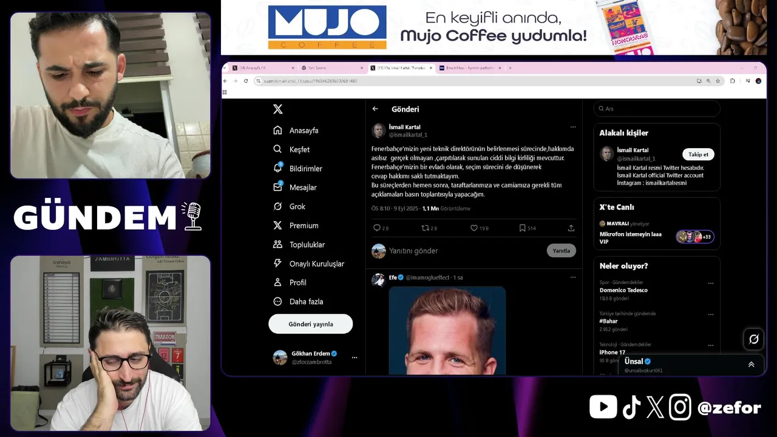Viewport: 777px width, 437px height.
Task: Open Topluluklar communities
Action: pos(299,245)
